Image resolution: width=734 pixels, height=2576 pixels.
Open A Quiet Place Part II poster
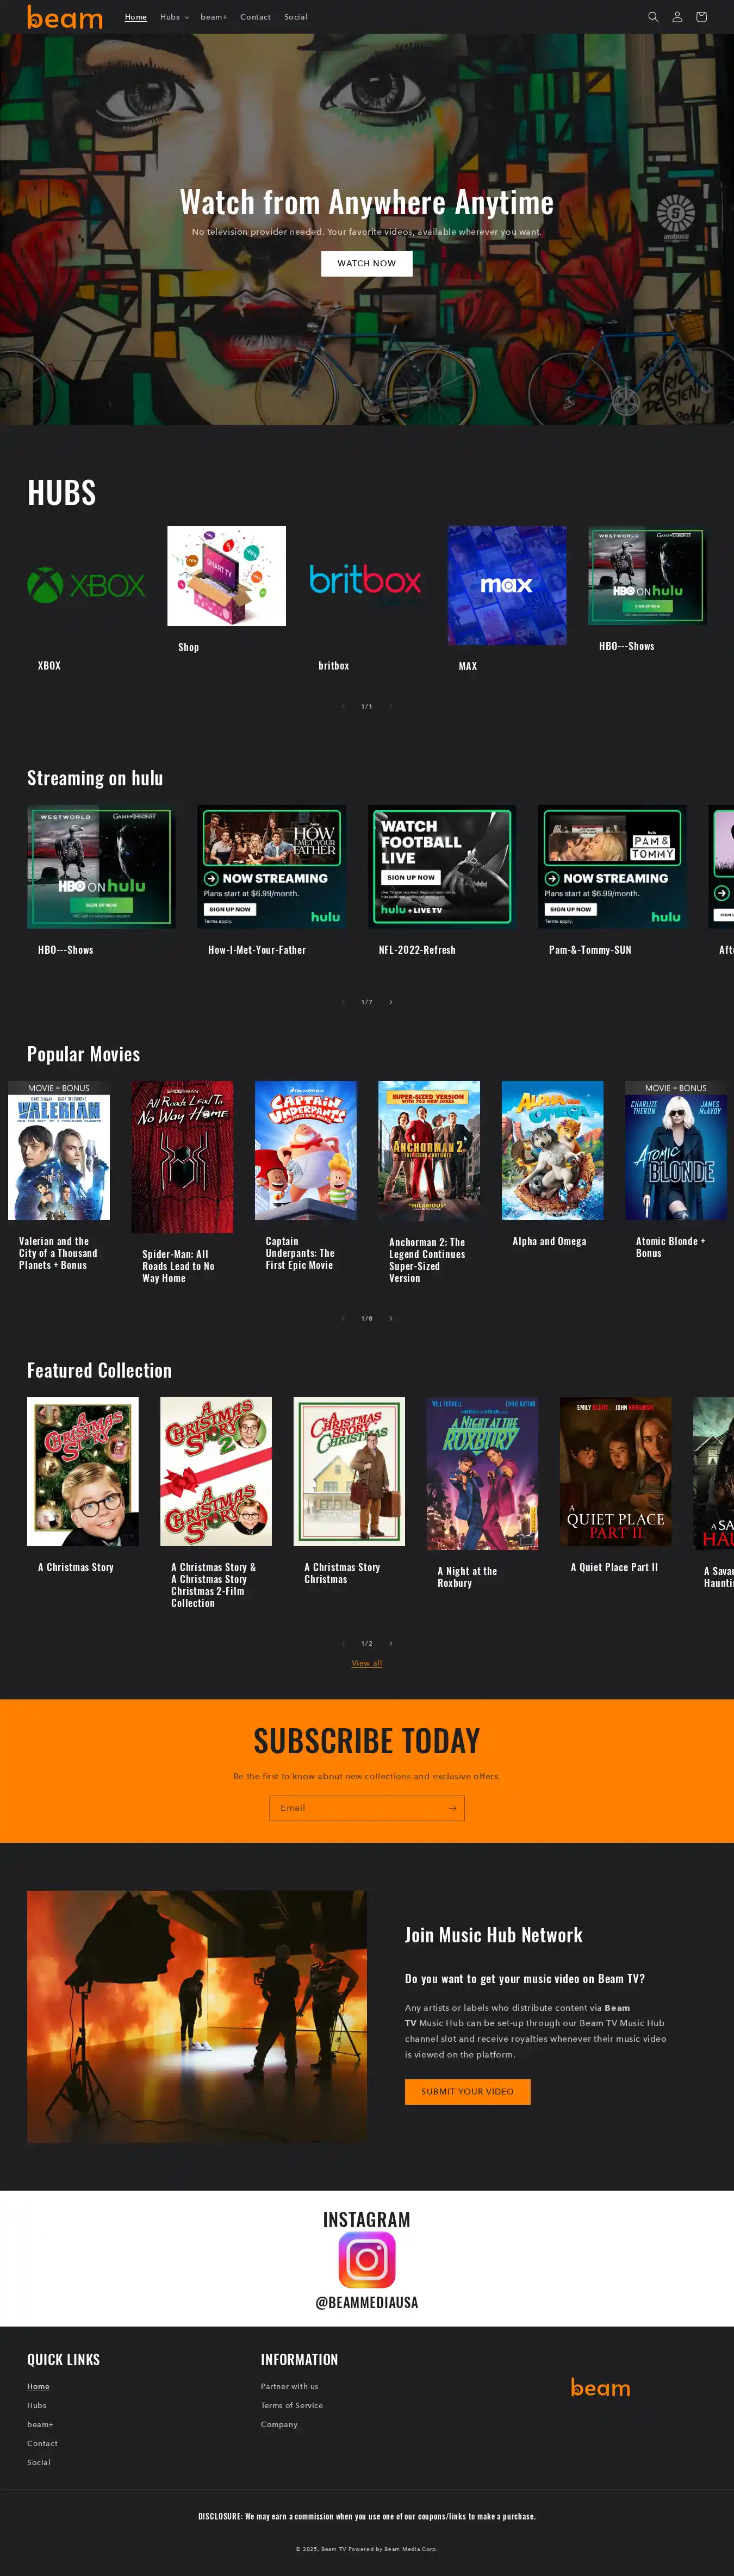pyautogui.click(x=615, y=1471)
